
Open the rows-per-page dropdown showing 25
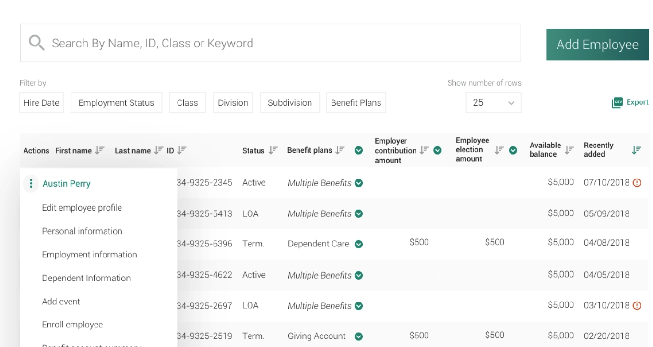point(493,102)
